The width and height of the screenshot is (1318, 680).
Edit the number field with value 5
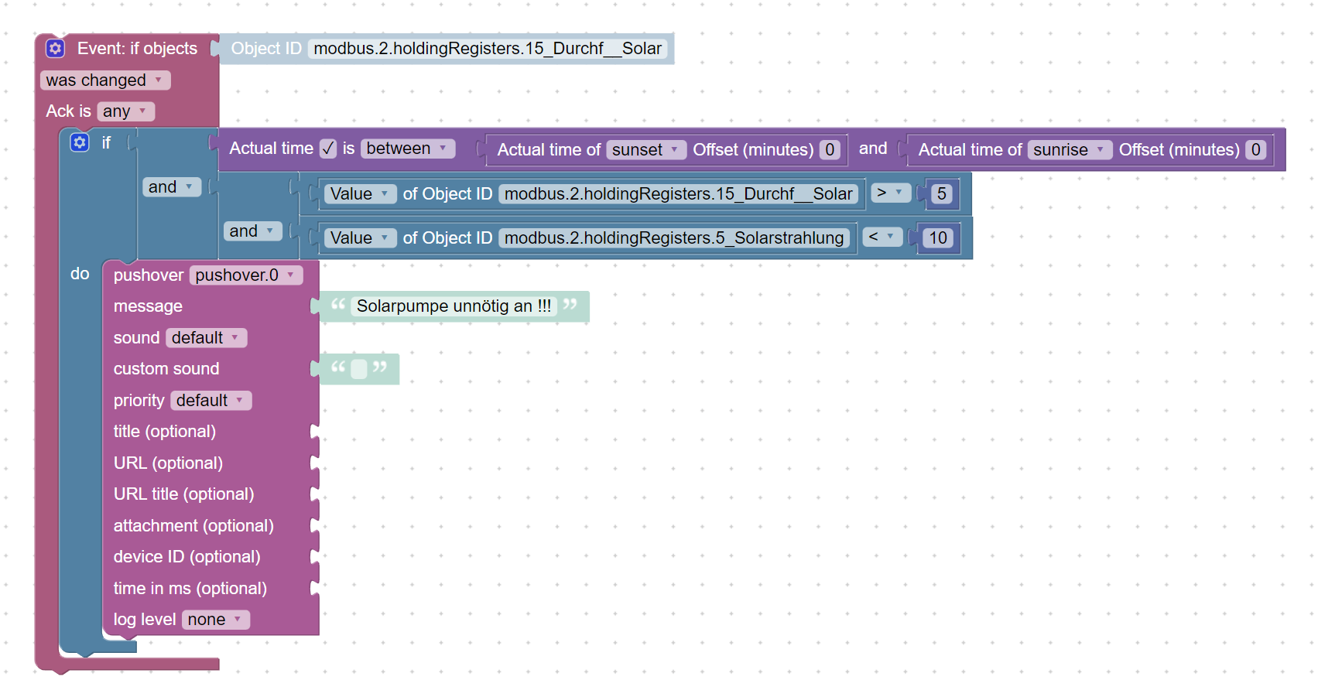click(x=941, y=194)
